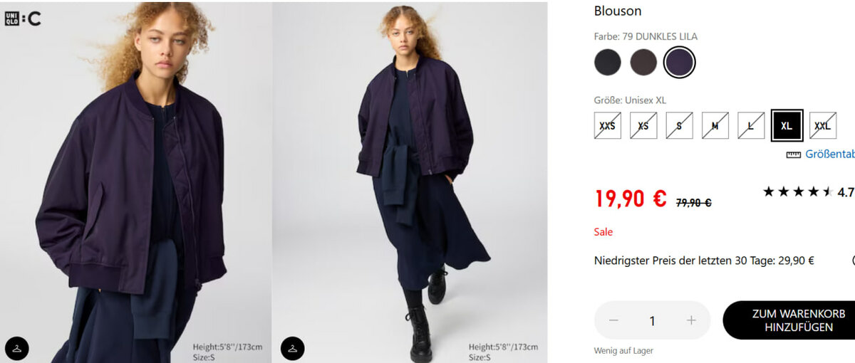Choose size XXL
Screen dimensions: 855x363
pos(823,125)
